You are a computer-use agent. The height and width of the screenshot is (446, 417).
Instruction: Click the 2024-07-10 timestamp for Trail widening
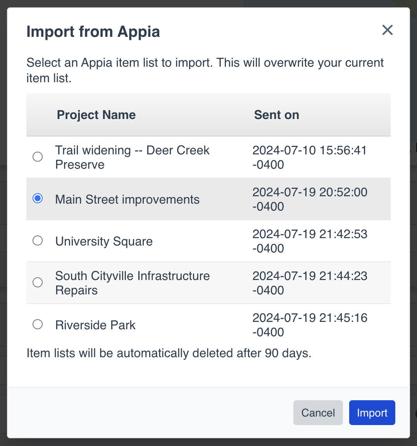pyautogui.click(x=310, y=157)
